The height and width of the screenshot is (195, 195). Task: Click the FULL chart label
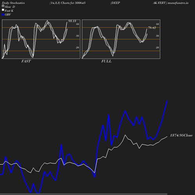click(106, 61)
